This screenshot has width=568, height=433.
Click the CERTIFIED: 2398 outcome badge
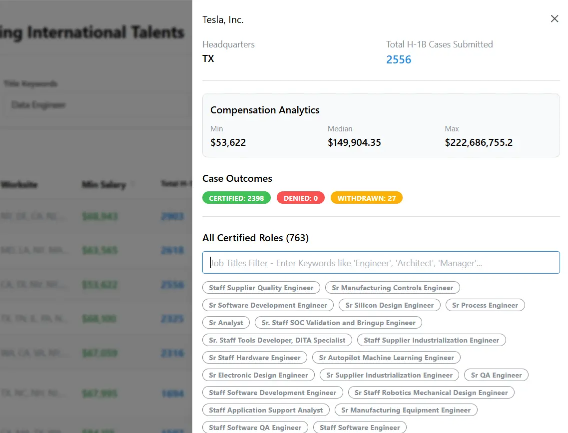pos(236,198)
